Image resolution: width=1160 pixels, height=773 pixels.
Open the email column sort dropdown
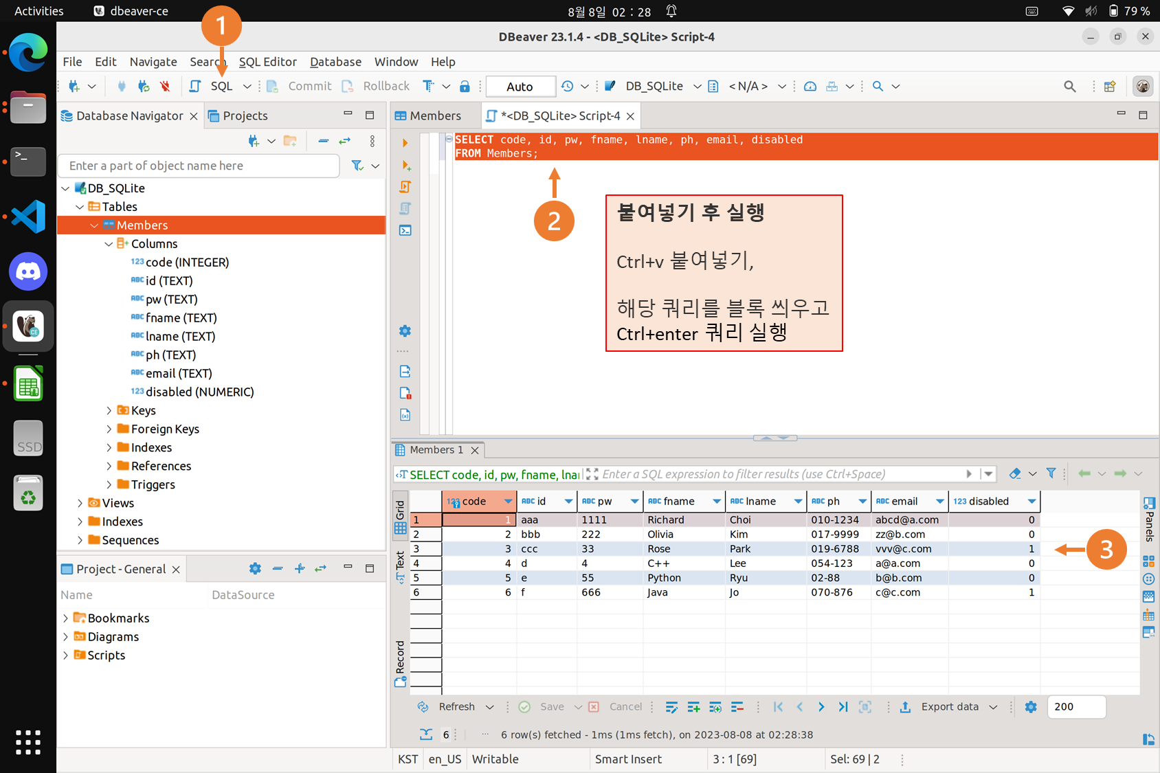939,502
